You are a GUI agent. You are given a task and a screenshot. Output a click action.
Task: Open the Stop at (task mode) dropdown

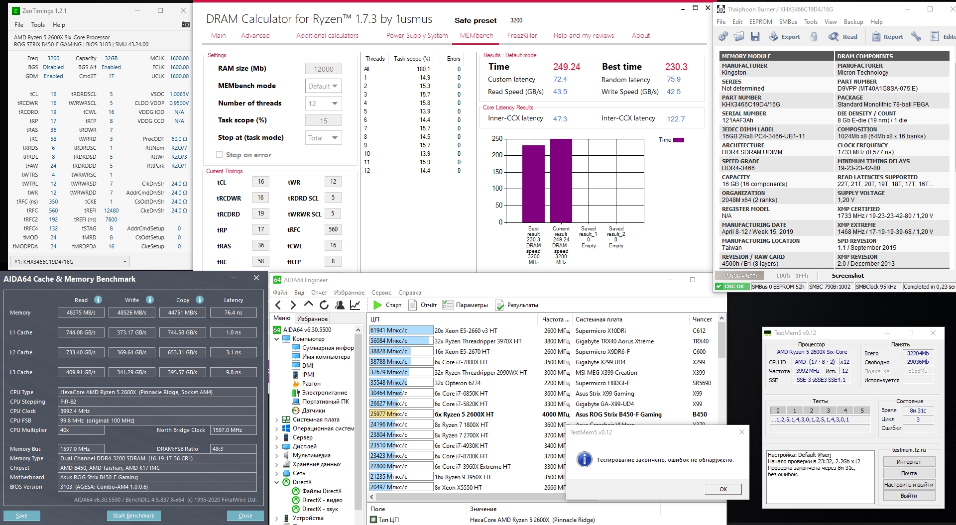[323, 138]
